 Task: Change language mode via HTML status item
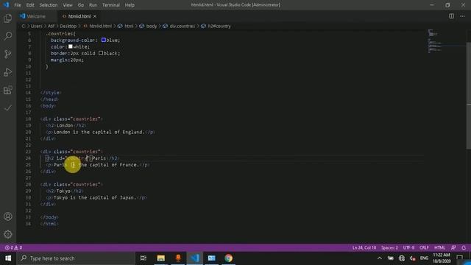[x=439, y=247]
